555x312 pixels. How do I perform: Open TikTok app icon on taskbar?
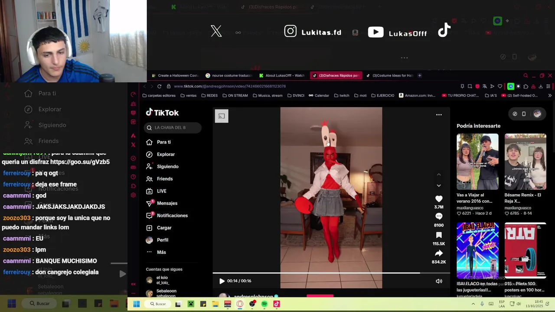(x=277, y=304)
